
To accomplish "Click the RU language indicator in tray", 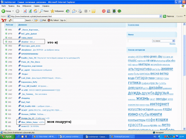I will tap(155, 137).
